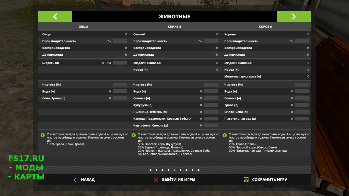Click cows Навоз [л] label

(x=231, y=70)
